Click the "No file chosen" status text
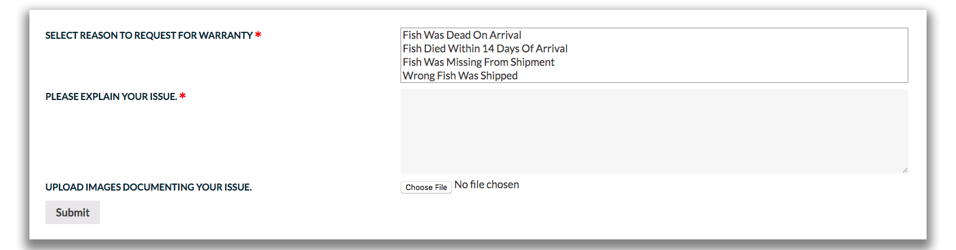The width and height of the screenshot is (956, 250). point(487,185)
